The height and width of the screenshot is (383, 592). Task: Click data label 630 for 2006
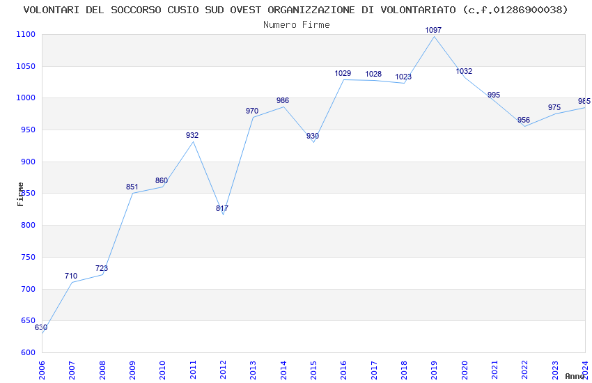(41, 327)
